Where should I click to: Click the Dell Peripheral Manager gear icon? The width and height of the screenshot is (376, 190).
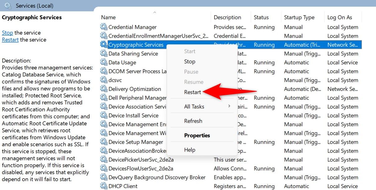point(104,98)
